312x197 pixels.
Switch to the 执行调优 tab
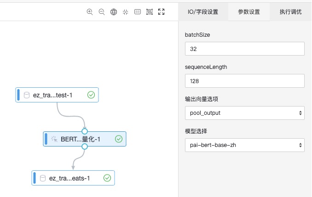click(290, 12)
